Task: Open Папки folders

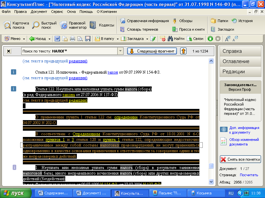Action: (x=219, y=21)
